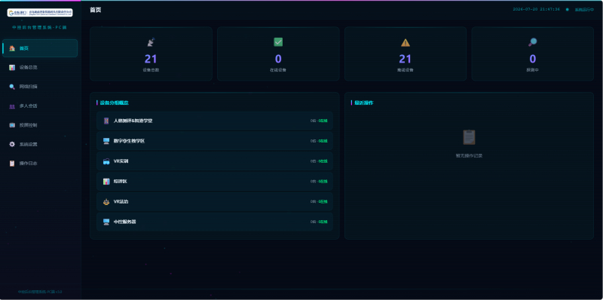Click the 设备总数 card label
The width and height of the screenshot is (603, 300).
click(x=151, y=70)
